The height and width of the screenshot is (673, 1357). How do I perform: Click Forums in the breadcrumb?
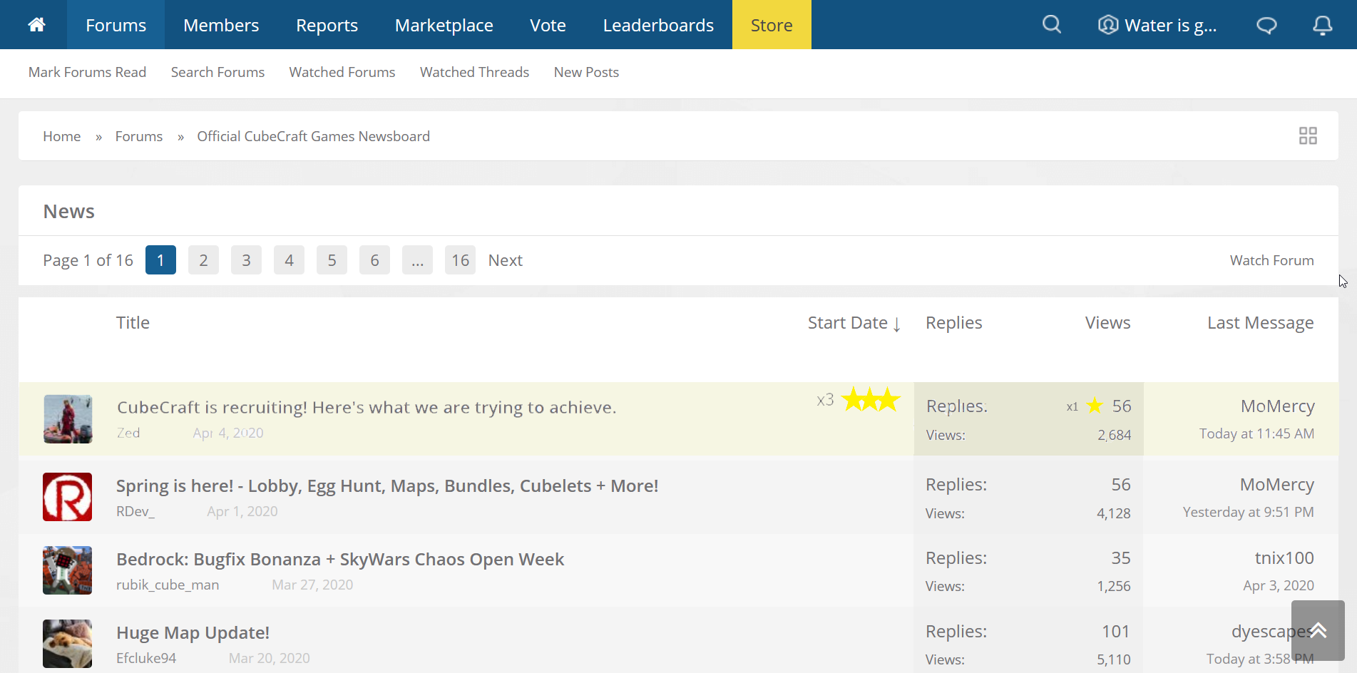click(x=139, y=136)
